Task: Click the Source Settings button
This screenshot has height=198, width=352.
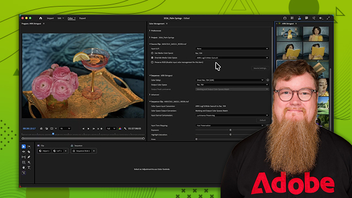Action: [x=260, y=68]
